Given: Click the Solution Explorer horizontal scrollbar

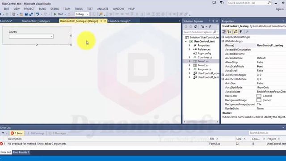Looking at the screenshot, I should pyautogui.click(x=201, y=122).
